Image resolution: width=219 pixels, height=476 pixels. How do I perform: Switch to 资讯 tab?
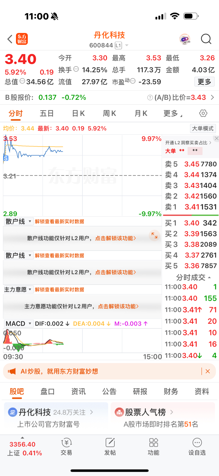point(78,391)
